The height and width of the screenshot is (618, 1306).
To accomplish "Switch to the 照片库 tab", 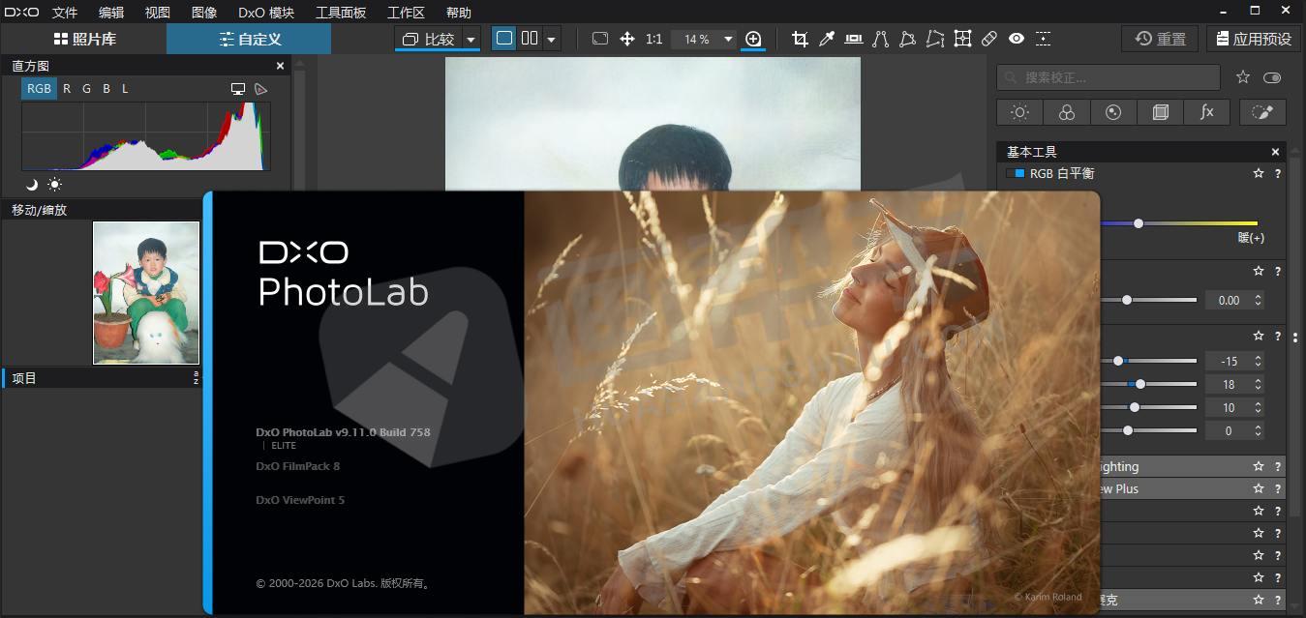I will click(x=84, y=39).
